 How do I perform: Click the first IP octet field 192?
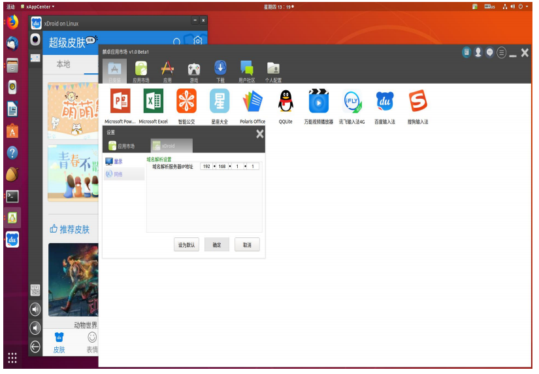pos(206,167)
